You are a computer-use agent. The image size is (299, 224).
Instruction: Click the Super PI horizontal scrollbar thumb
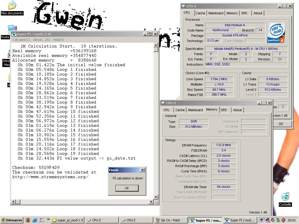click(x=18, y=202)
